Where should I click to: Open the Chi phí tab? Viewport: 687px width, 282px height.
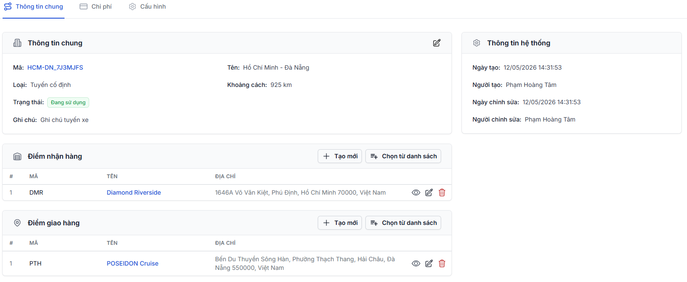(x=96, y=6)
